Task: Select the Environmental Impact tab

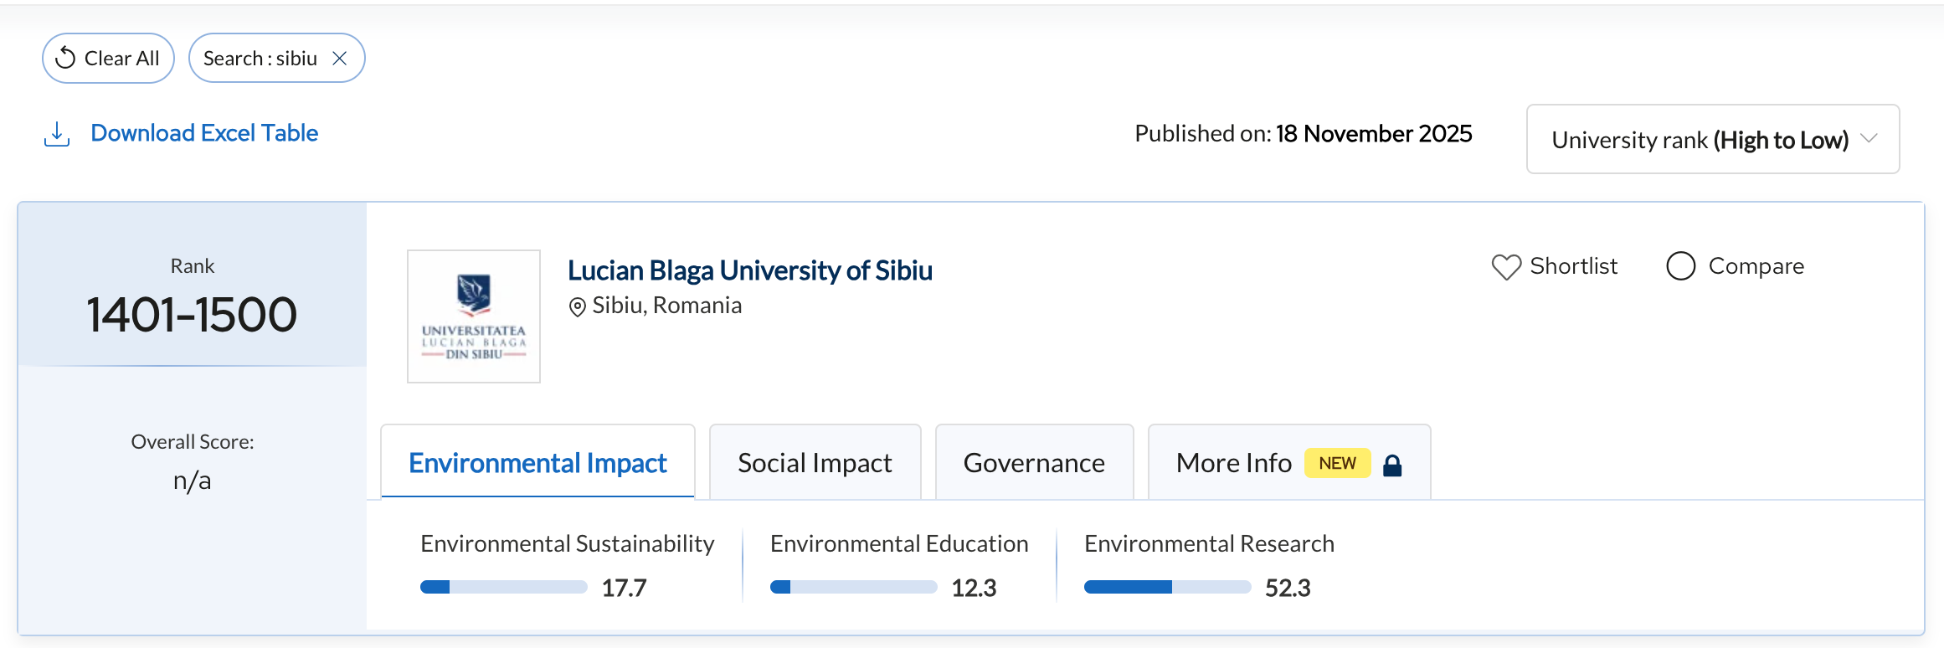Action: (537, 463)
